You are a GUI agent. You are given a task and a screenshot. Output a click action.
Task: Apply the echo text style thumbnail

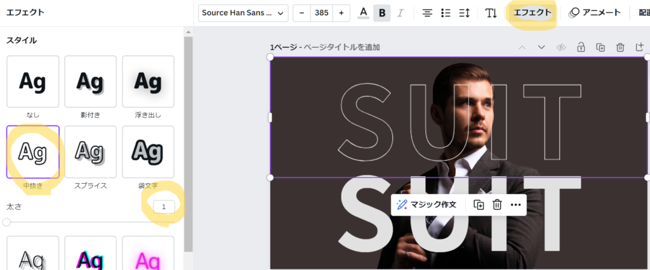pyautogui.click(x=33, y=253)
